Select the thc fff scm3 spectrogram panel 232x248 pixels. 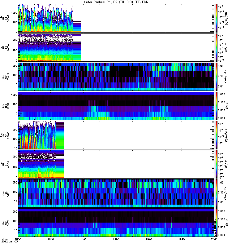pos(116,164)
